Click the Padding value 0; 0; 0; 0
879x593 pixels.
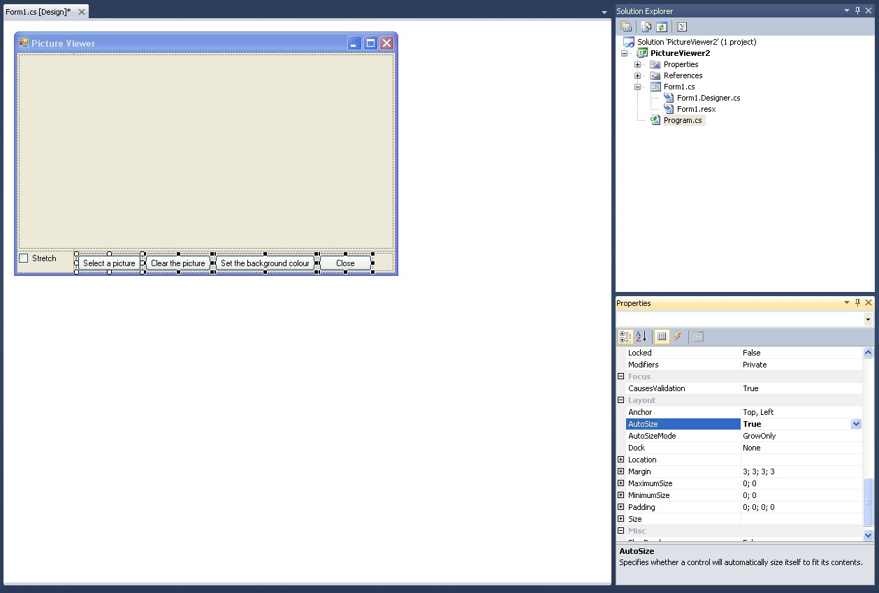point(758,507)
